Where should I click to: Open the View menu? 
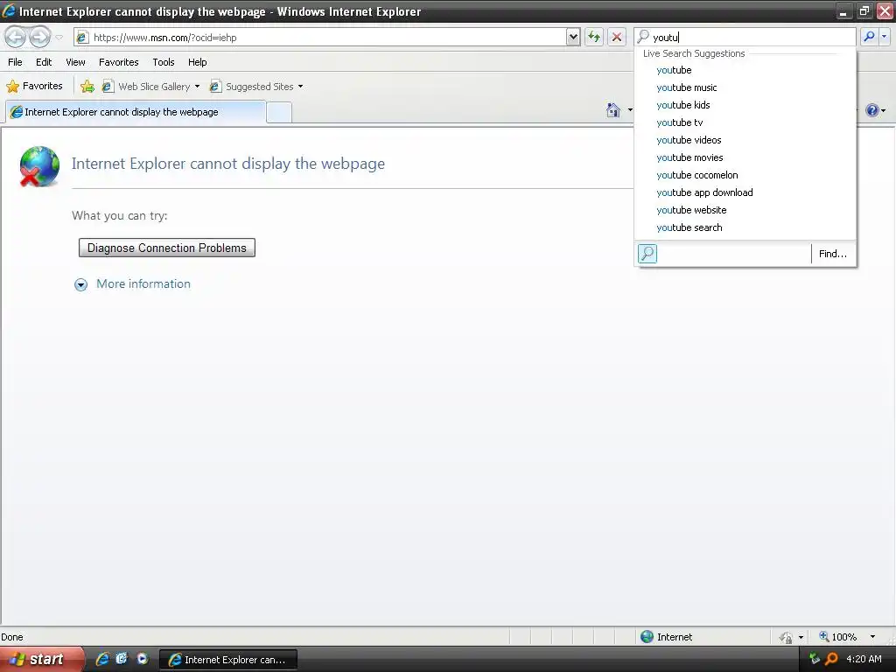(75, 62)
